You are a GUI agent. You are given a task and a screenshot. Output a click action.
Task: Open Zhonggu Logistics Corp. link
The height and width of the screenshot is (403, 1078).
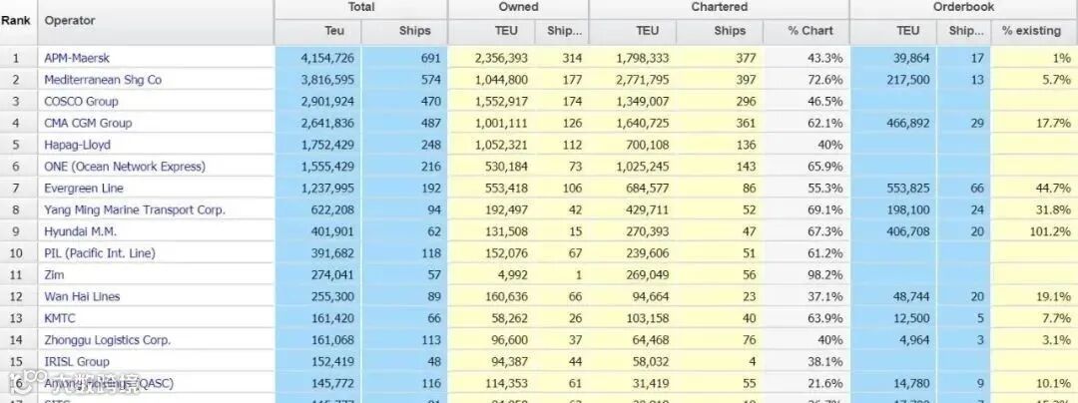click(x=108, y=340)
